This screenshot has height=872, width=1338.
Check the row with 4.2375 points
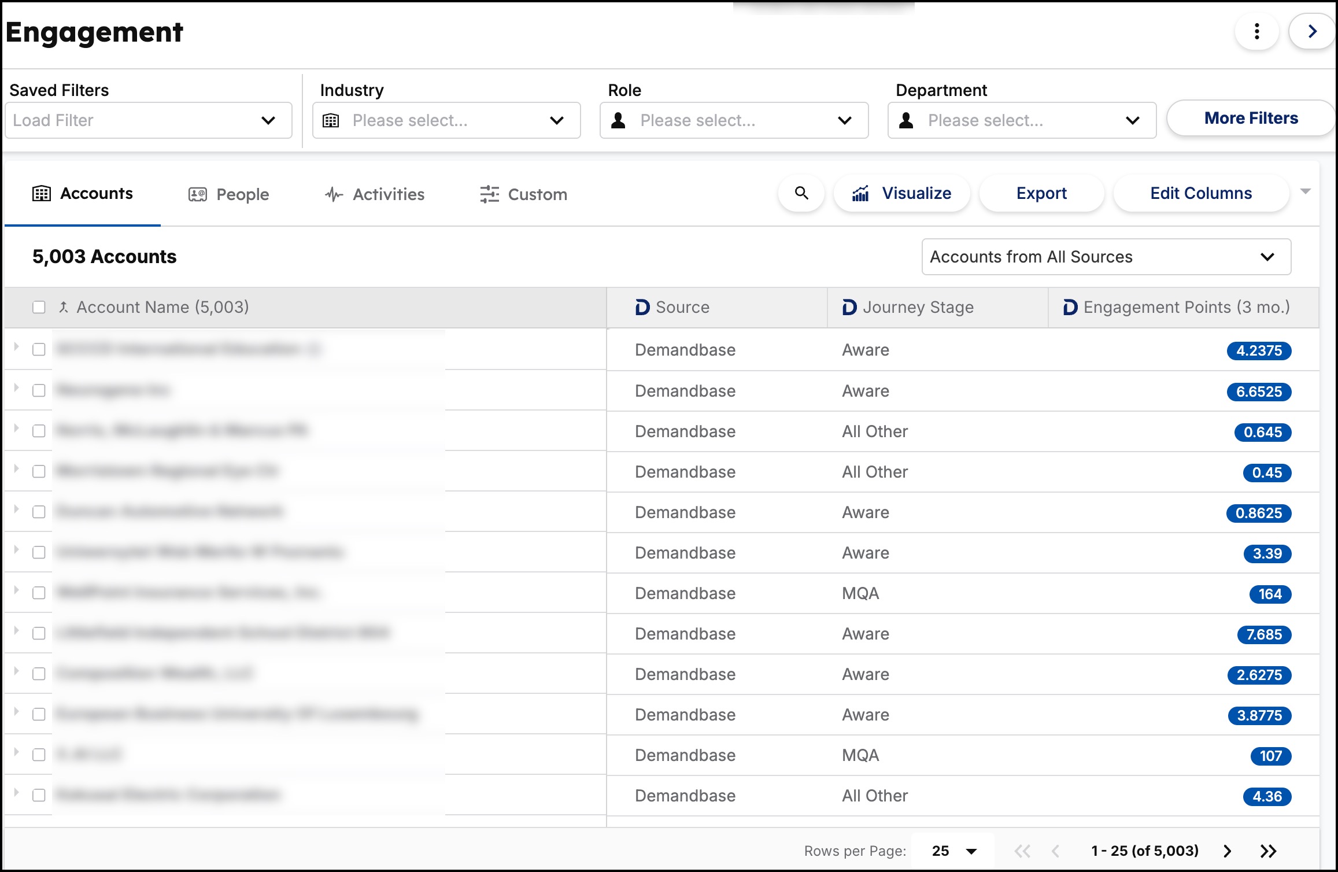point(39,349)
